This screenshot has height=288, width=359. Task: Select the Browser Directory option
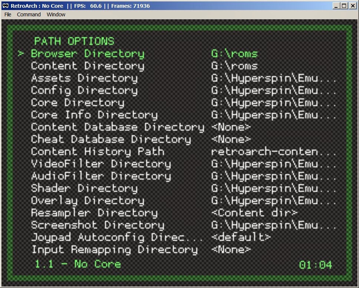point(88,54)
